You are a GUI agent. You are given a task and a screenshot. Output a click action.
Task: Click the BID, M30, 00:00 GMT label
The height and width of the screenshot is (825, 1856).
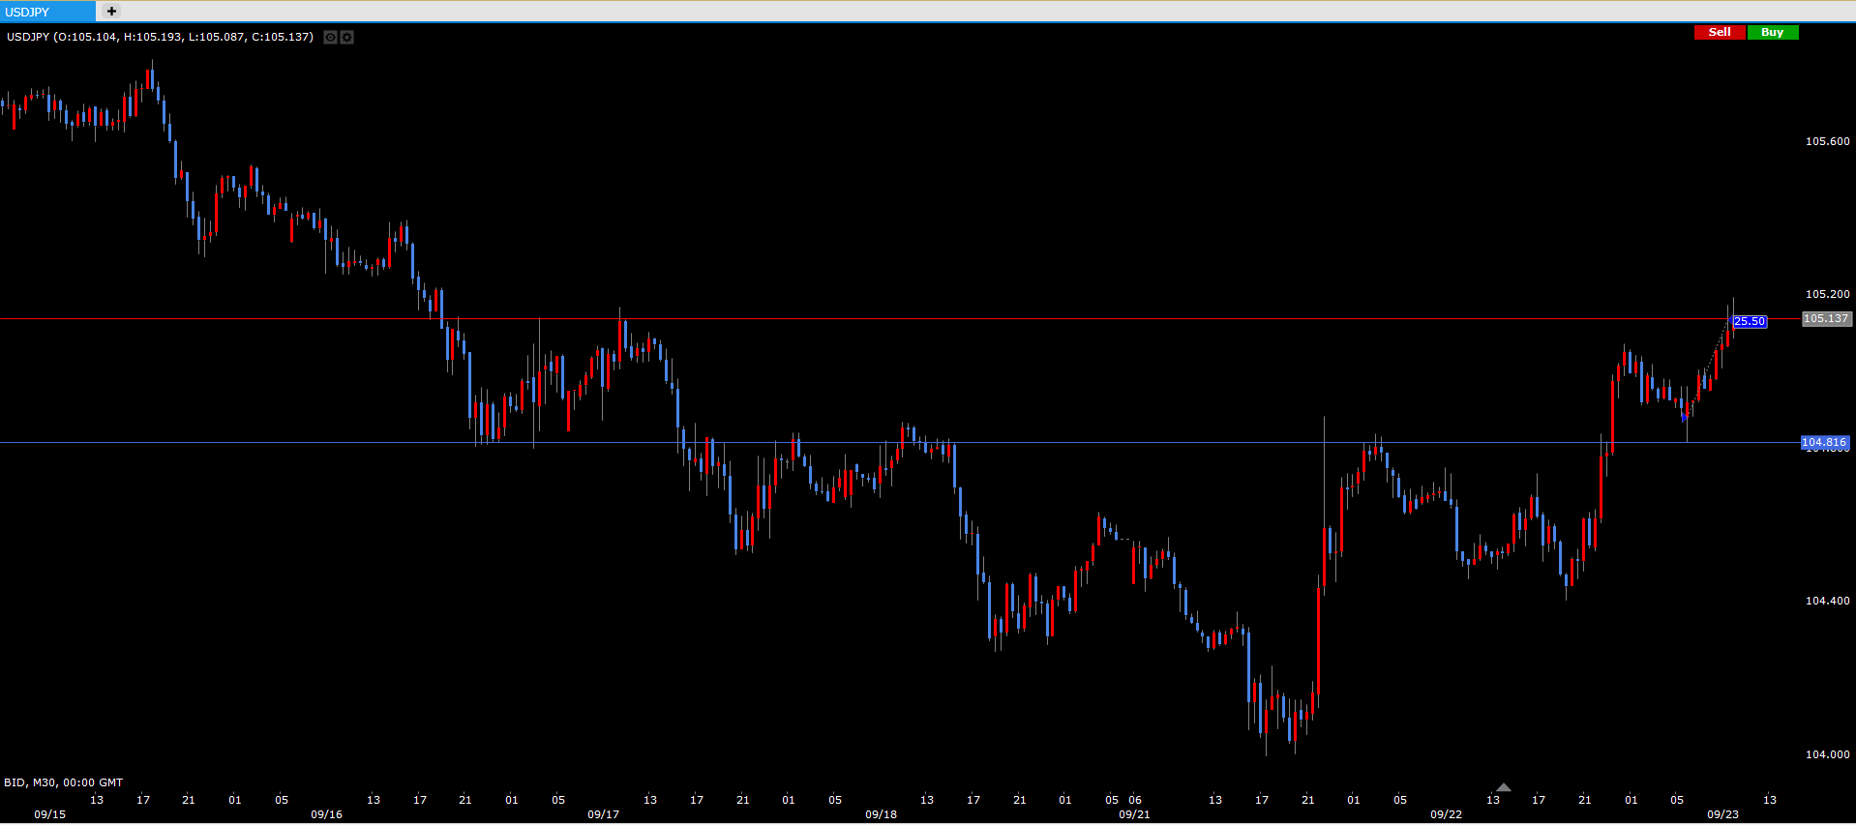64,782
